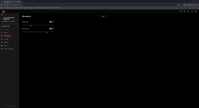The height and width of the screenshot is (108, 199).
Task: Reload the page with the refresh button
Action: click(x=7, y=5)
